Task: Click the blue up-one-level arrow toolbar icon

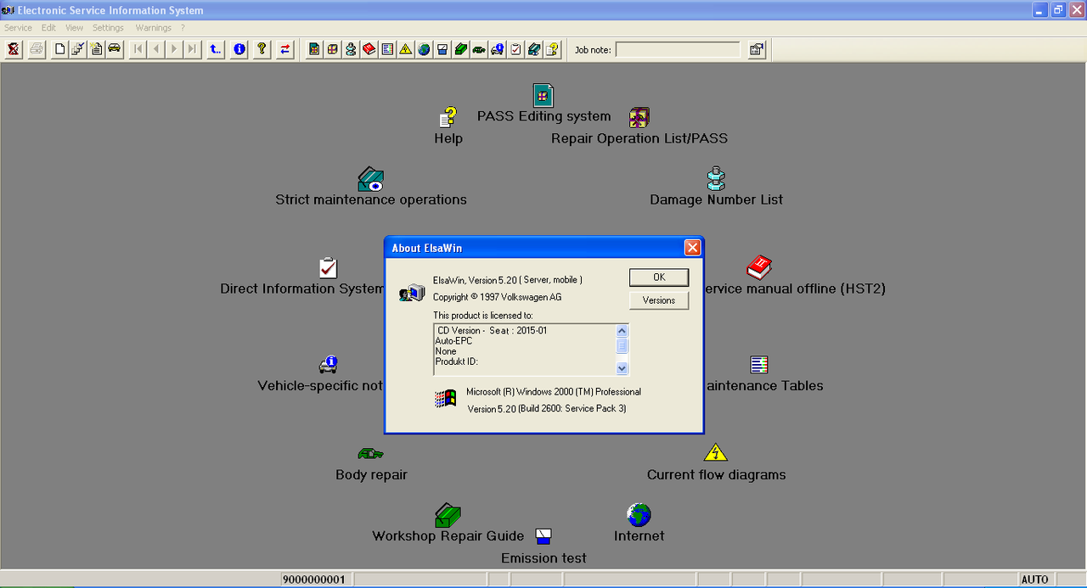Action: pyautogui.click(x=216, y=49)
